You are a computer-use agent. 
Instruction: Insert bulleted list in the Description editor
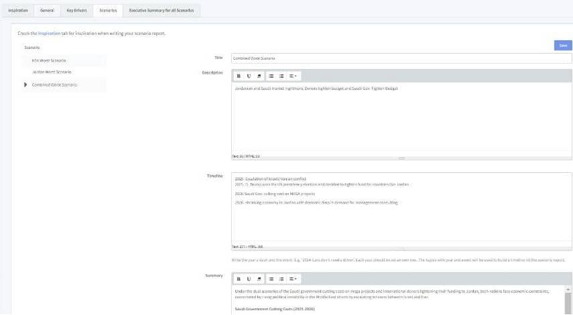coord(271,76)
